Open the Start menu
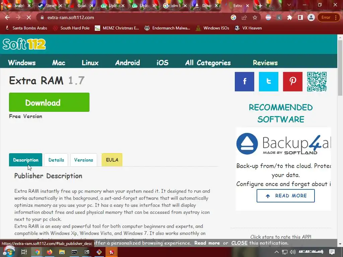The width and height of the screenshot is (343, 257). [x=8, y=252]
